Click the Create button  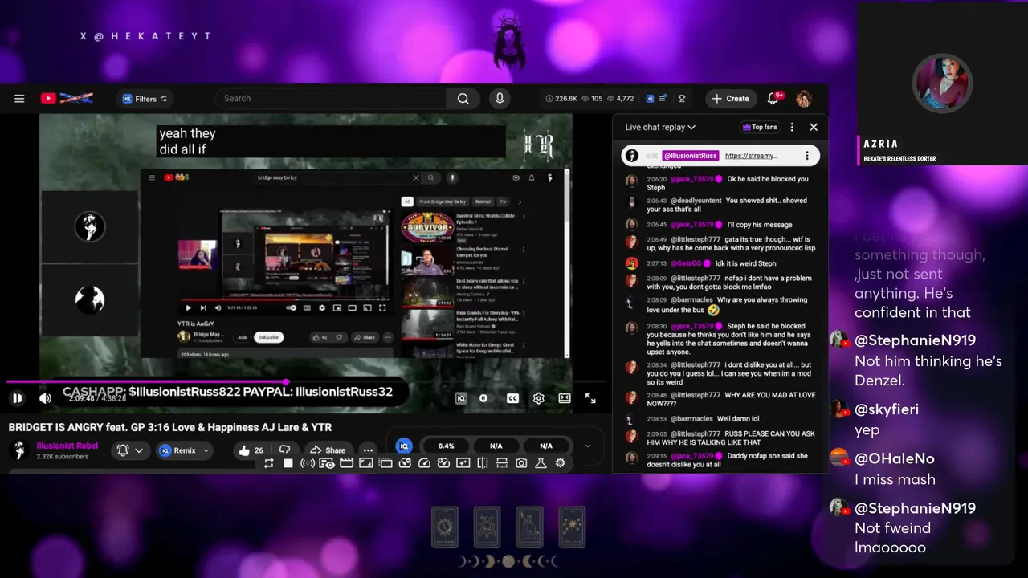click(x=730, y=99)
